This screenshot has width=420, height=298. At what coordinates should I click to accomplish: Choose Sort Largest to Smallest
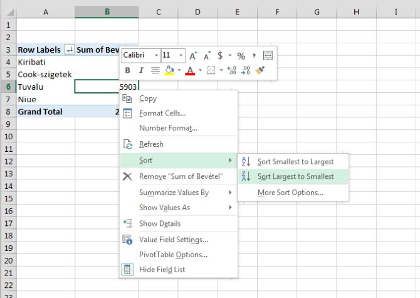click(x=293, y=176)
